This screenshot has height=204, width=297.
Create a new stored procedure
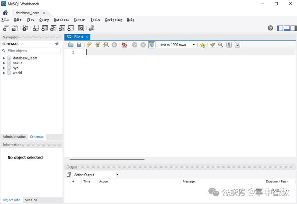[62, 28]
